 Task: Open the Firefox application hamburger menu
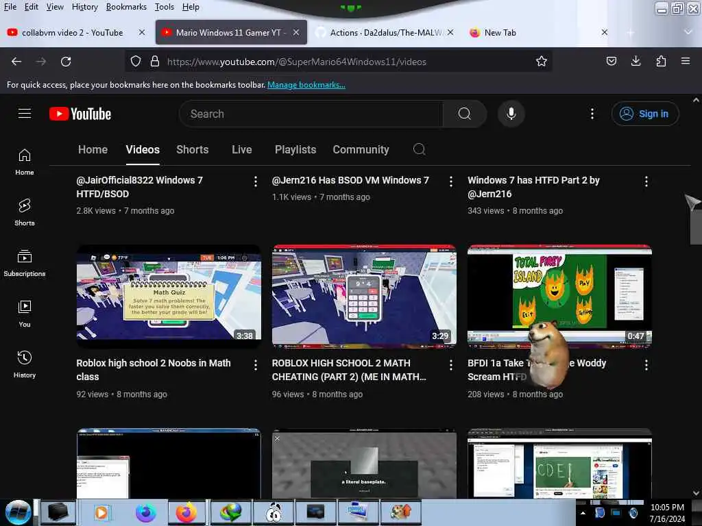685,61
